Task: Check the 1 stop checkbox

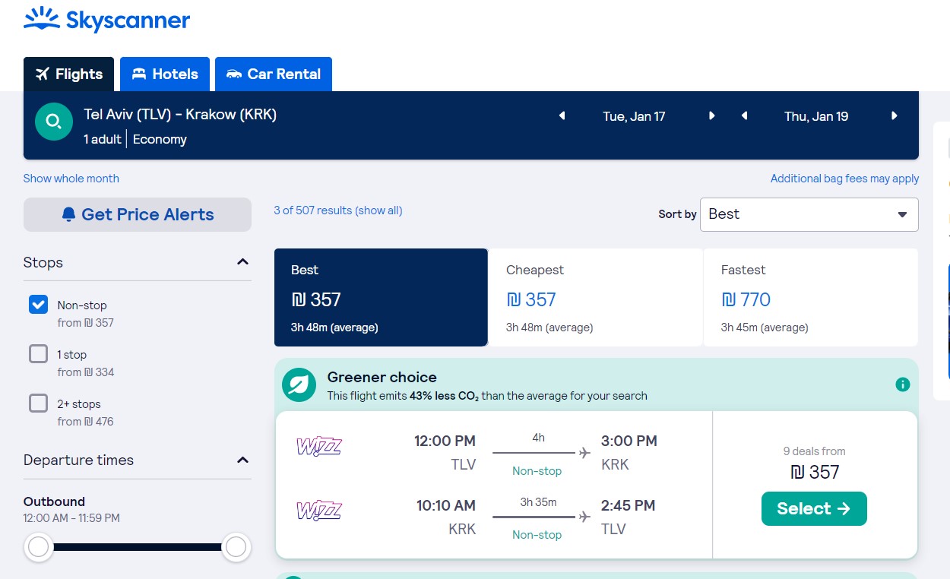Action: 38,354
